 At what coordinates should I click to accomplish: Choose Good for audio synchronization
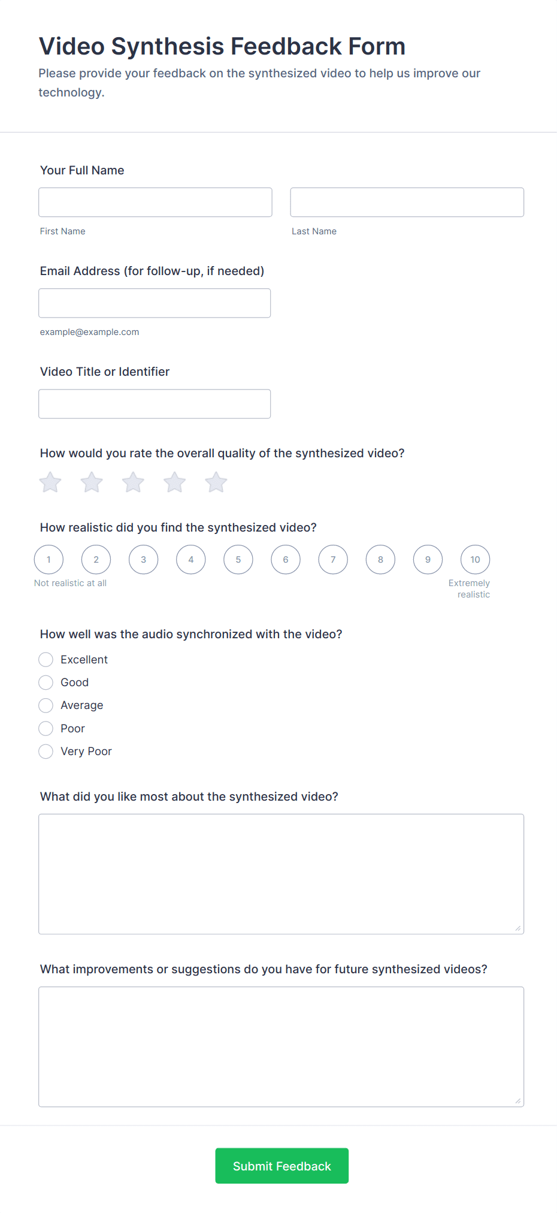pyautogui.click(x=46, y=683)
